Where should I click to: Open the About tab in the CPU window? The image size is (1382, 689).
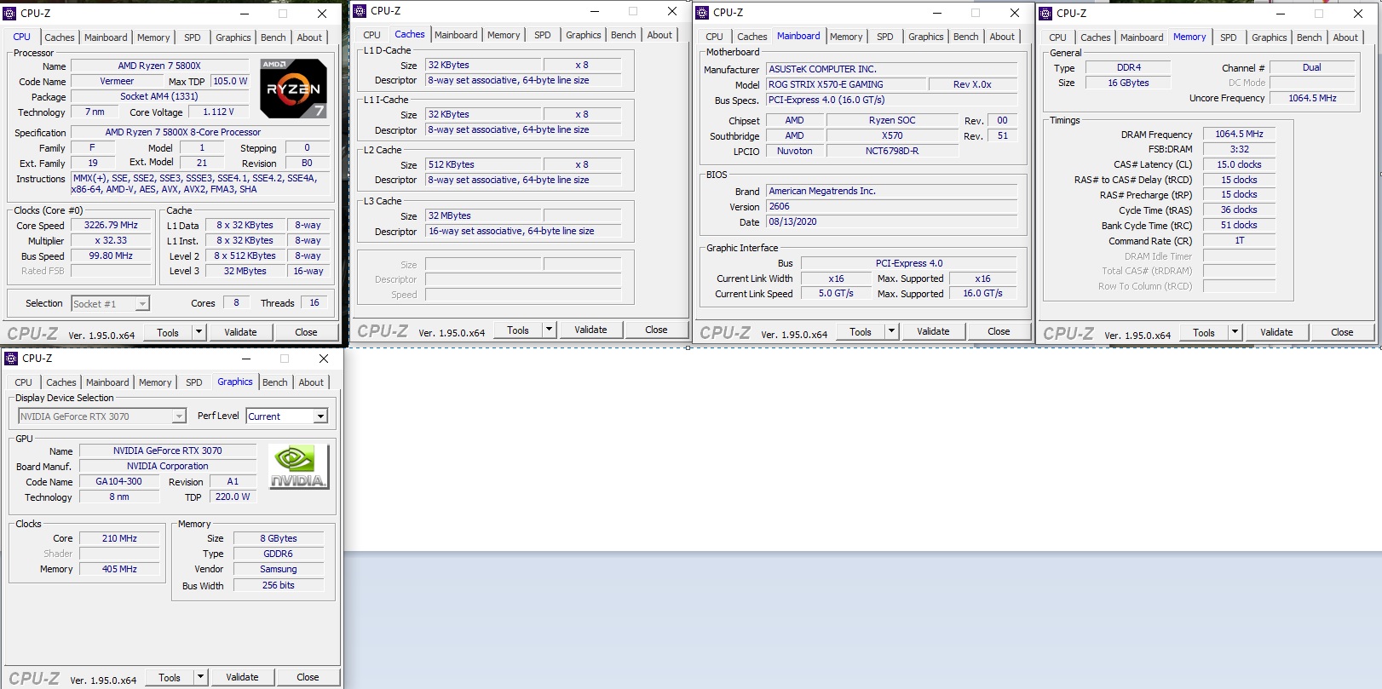pyautogui.click(x=309, y=37)
